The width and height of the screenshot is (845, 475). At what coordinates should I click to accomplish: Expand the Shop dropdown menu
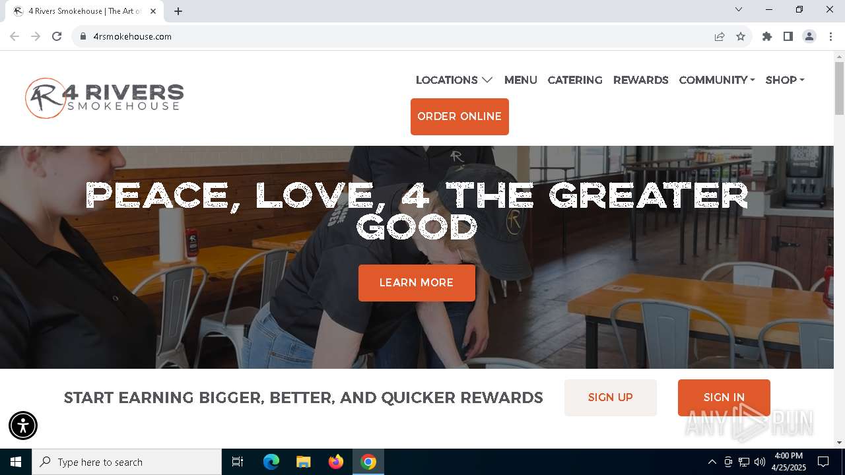785,80
